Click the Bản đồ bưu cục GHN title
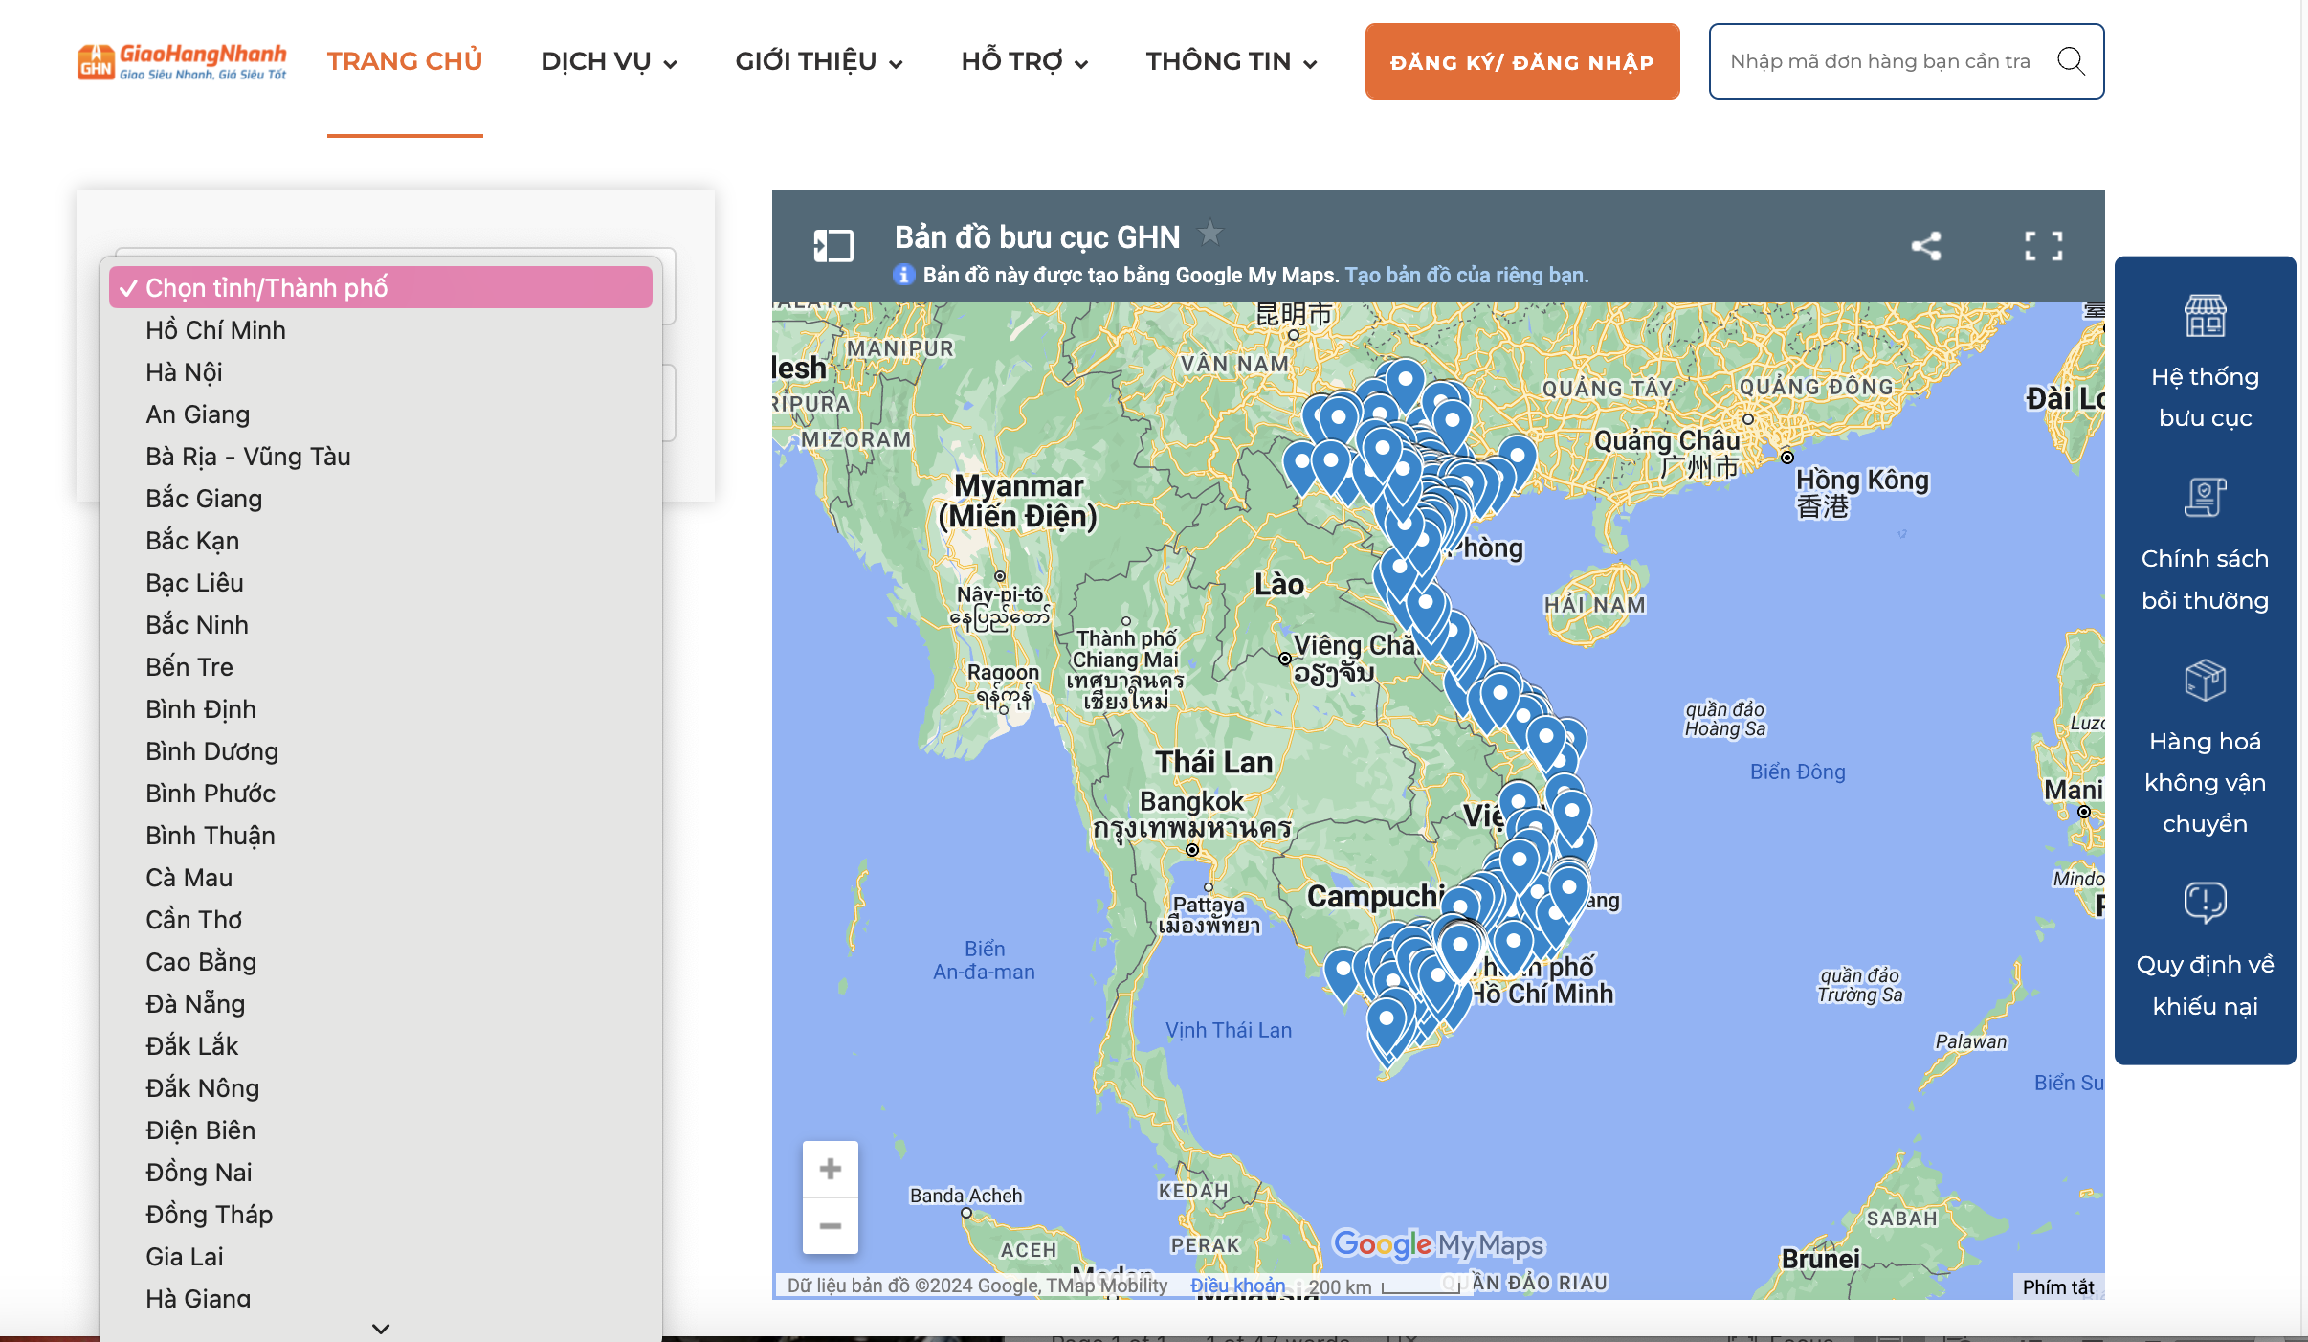This screenshot has height=1342, width=2308. [1037, 236]
